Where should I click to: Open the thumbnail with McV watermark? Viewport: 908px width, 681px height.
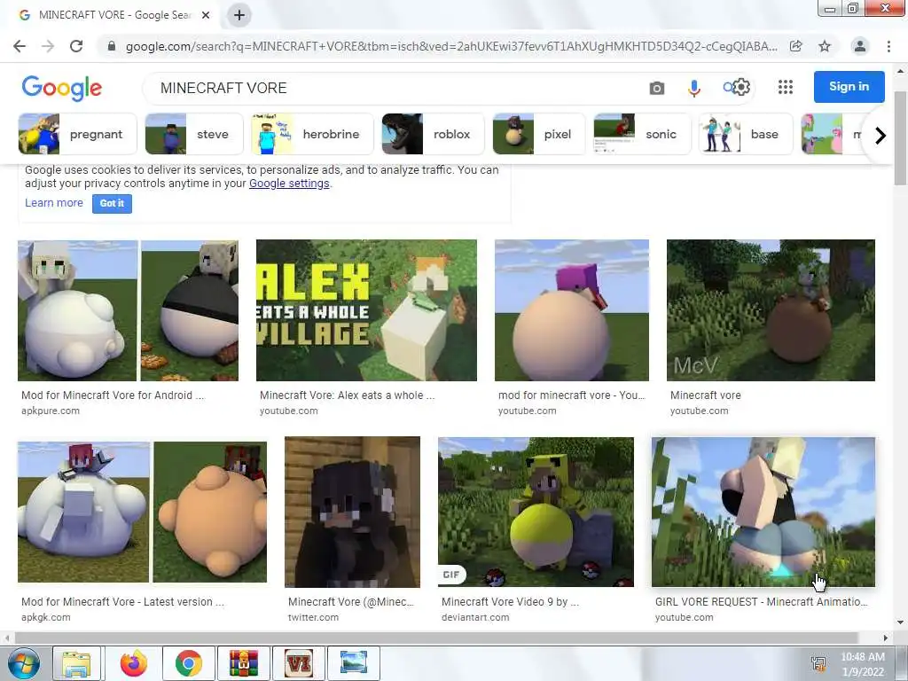point(771,310)
